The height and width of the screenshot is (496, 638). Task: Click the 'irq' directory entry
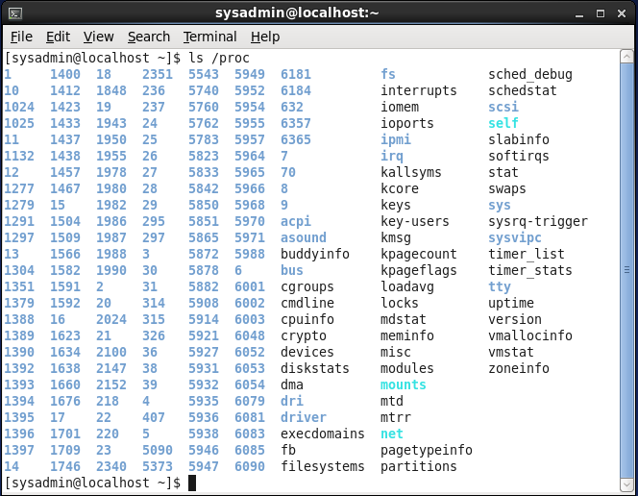tap(391, 157)
